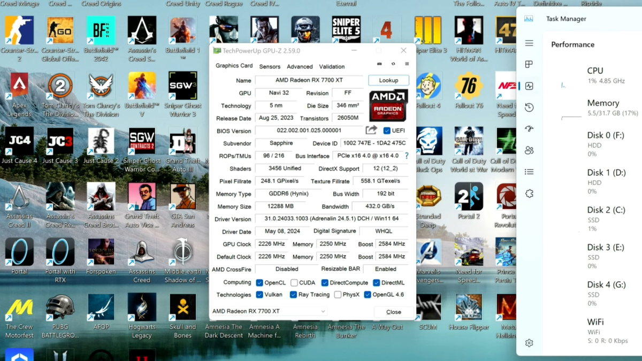Click BIOS Version field value
The width and height of the screenshot is (642, 361).
click(x=309, y=130)
